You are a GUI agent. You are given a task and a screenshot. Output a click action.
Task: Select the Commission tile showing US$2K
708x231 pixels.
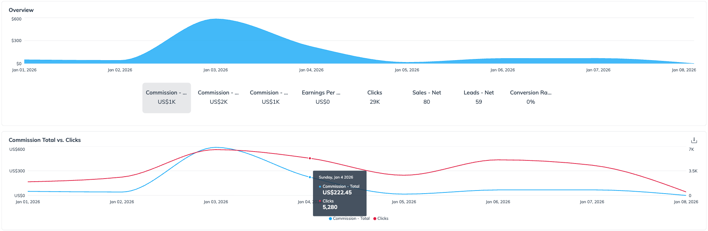pyautogui.click(x=219, y=98)
